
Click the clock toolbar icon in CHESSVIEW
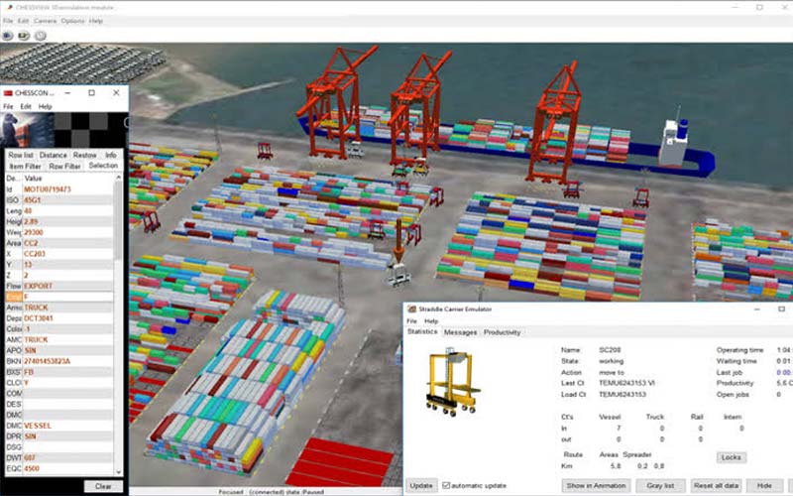(x=40, y=35)
